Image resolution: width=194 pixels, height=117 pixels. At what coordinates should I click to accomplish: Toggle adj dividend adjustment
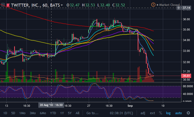tap(143, 113)
